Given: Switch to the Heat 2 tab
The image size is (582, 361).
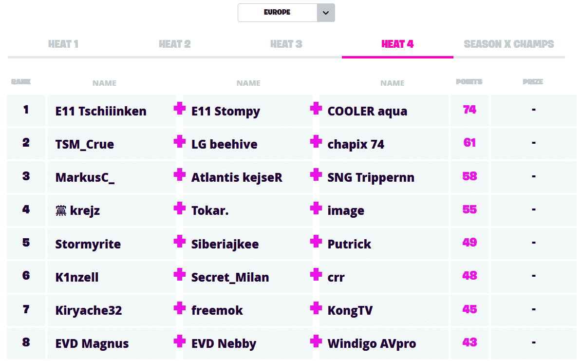Looking at the screenshot, I should [174, 44].
